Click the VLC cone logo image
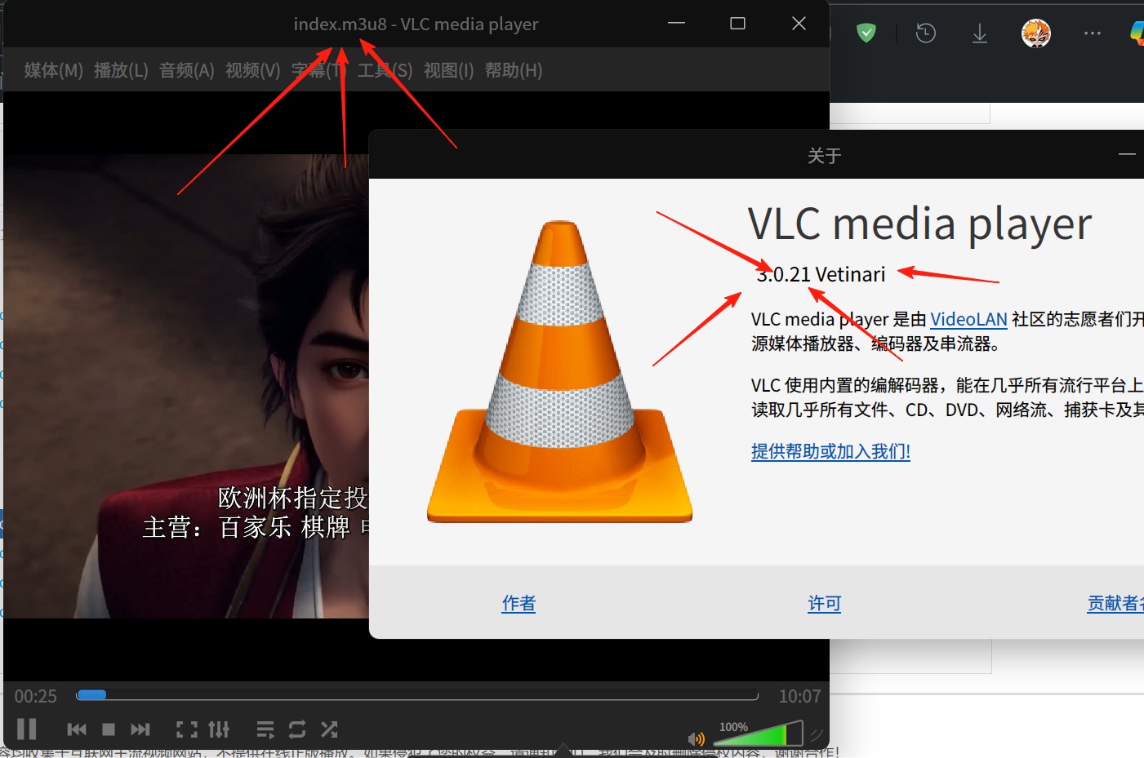 tap(559, 371)
